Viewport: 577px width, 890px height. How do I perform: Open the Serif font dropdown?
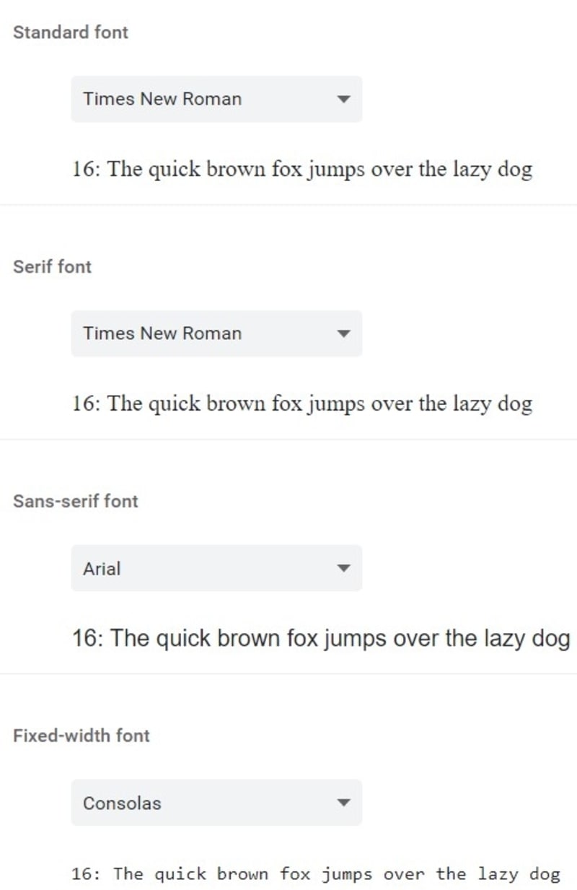215,333
